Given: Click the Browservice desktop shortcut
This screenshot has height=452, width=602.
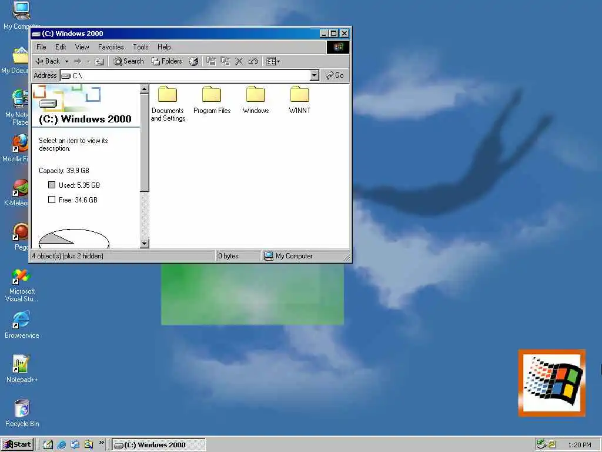Looking at the screenshot, I should tap(22, 325).
